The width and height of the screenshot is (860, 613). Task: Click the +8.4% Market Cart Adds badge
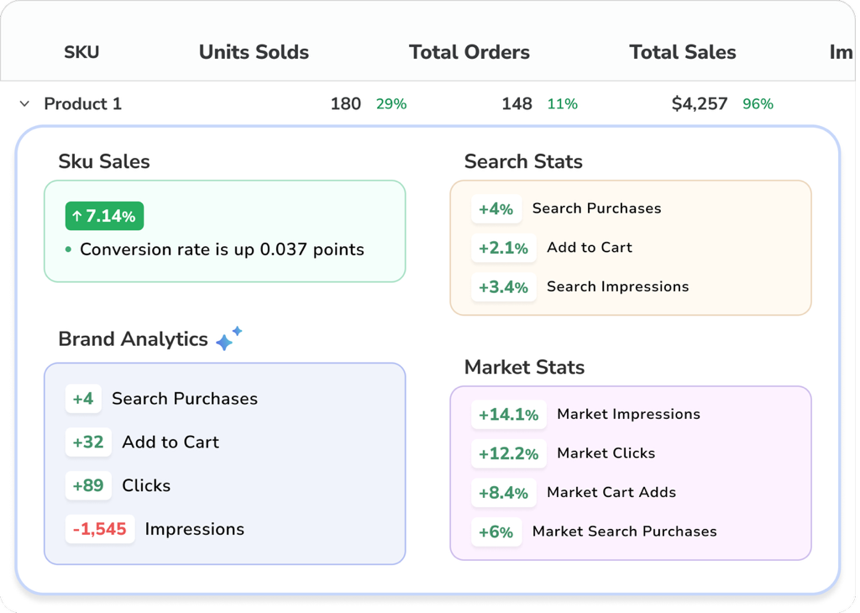pyautogui.click(x=504, y=492)
